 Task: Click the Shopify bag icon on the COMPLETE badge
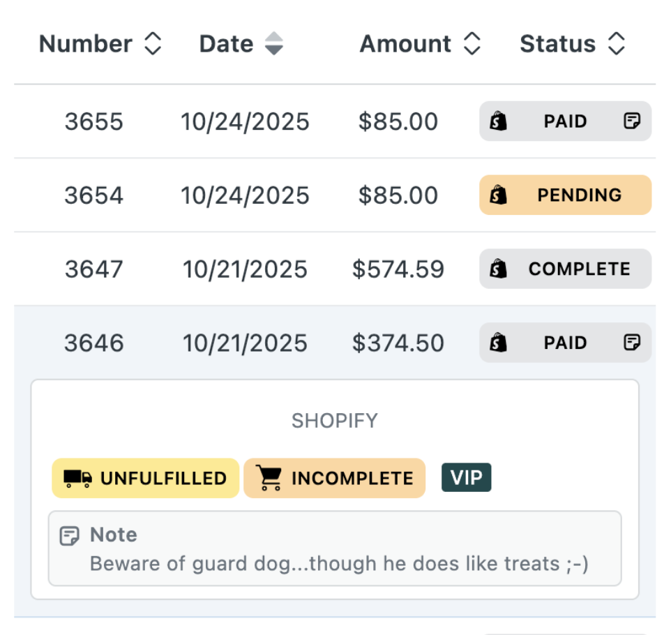point(498,269)
